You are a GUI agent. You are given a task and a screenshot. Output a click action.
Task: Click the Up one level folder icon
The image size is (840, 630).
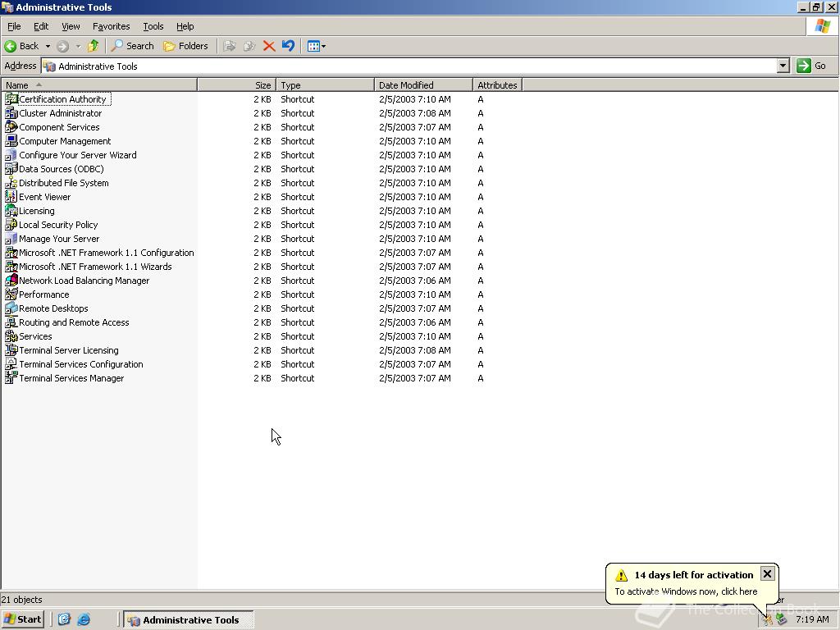pyautogui.click(x=94, y=46)
